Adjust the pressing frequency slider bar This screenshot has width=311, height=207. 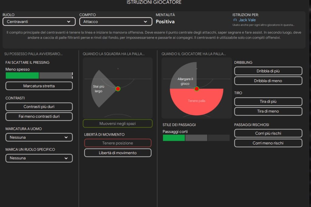[x=39, y=76]
